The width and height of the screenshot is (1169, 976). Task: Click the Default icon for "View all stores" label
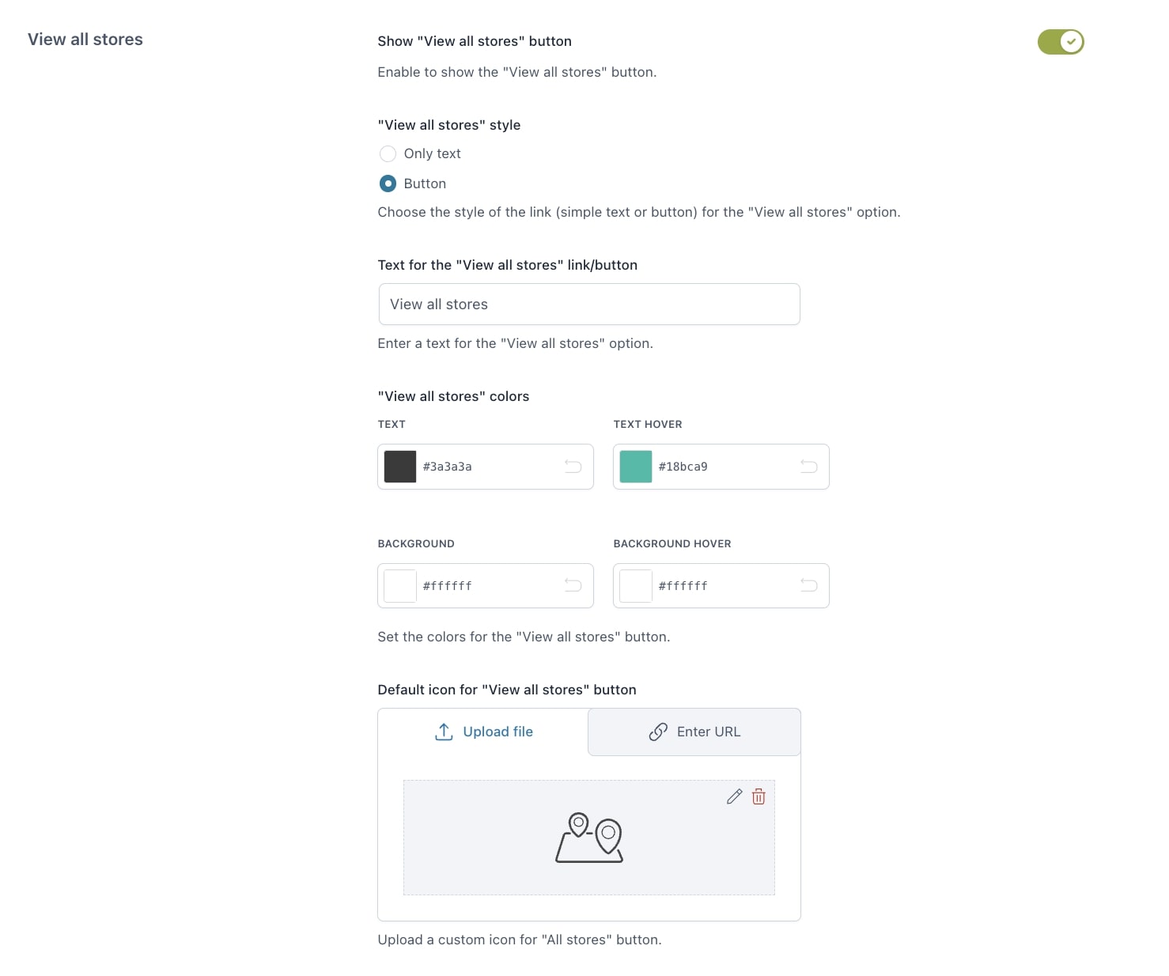click(x=507, y=690)
